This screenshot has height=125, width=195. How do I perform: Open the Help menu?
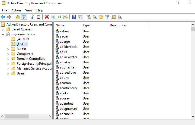tap(40, 10)
